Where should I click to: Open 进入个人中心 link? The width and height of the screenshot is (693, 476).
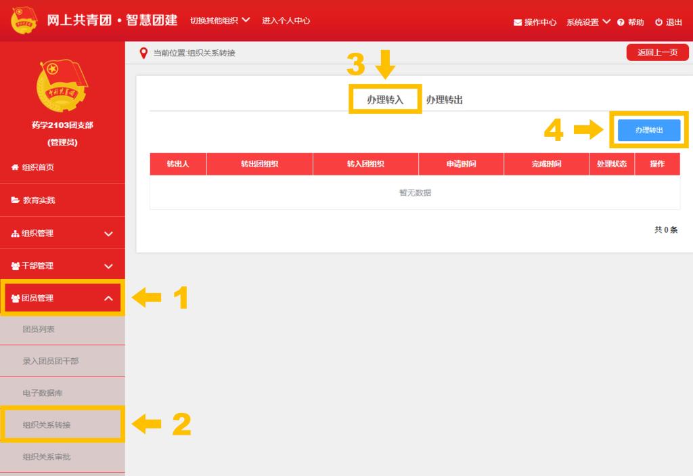pyautogui.click(x=286, y=20)
